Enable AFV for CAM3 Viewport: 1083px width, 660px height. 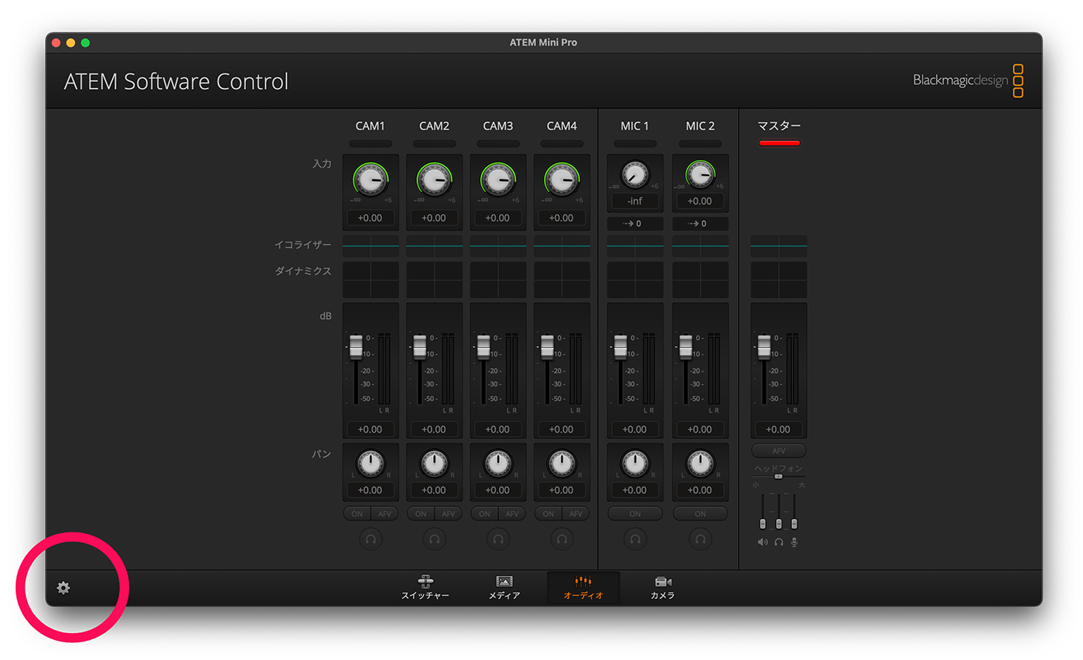coord(511,514)
